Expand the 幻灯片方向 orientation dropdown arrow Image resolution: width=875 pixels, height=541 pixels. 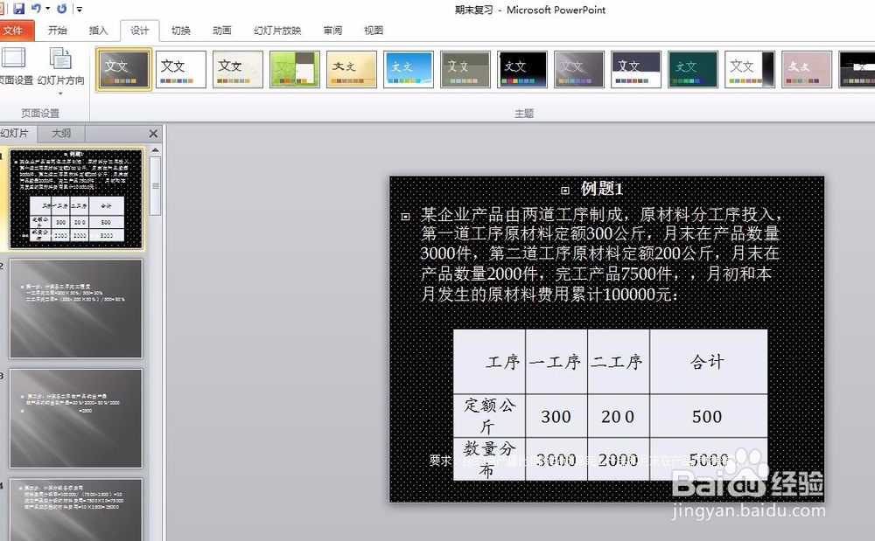click(61, 91)
